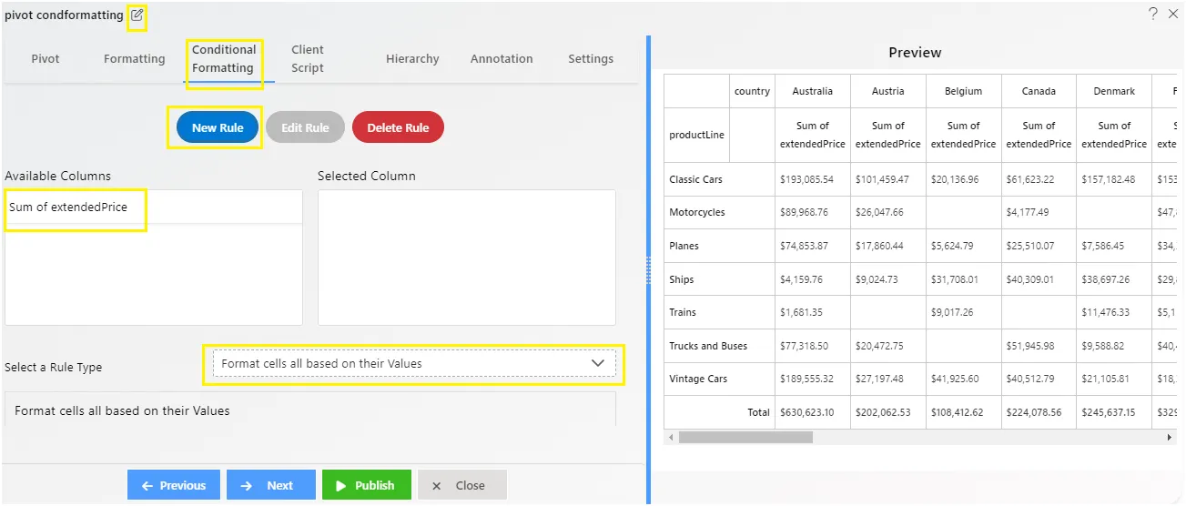Click inside the Selected Column list box
The image size is (1186, 506).
click(467, 258)
